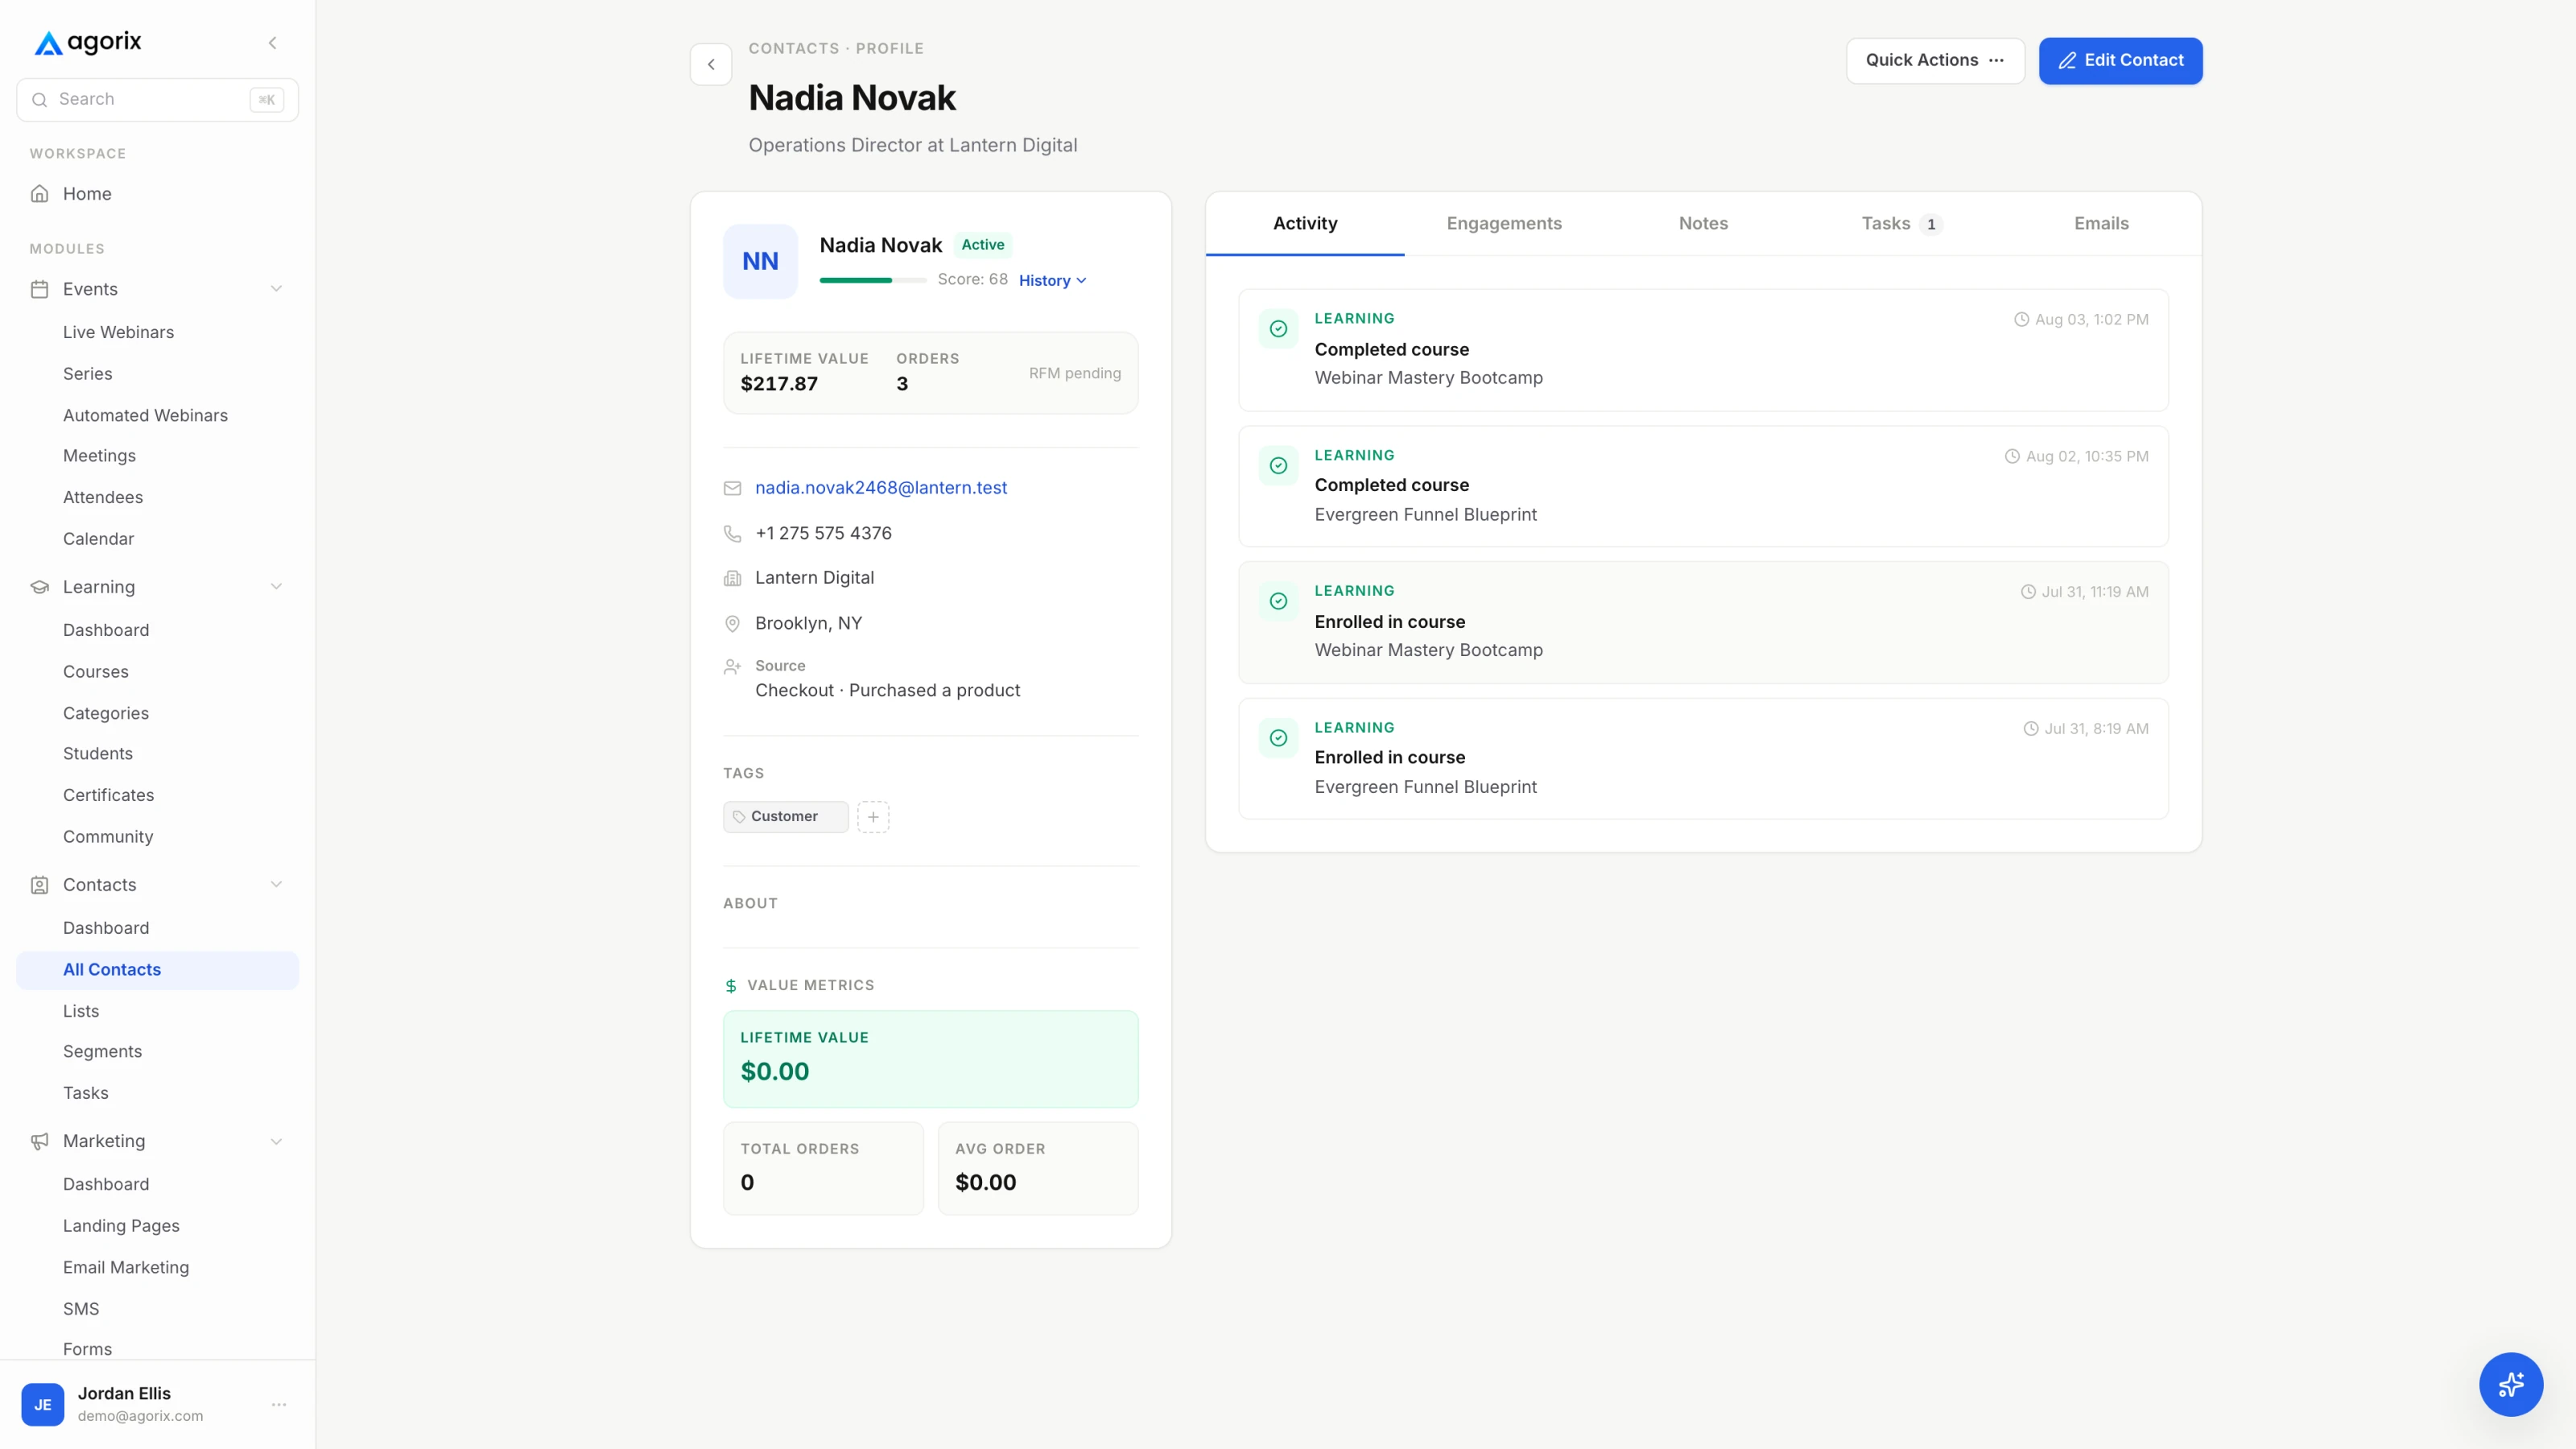Click the Avg Order metric card

click(1037, 1168)
